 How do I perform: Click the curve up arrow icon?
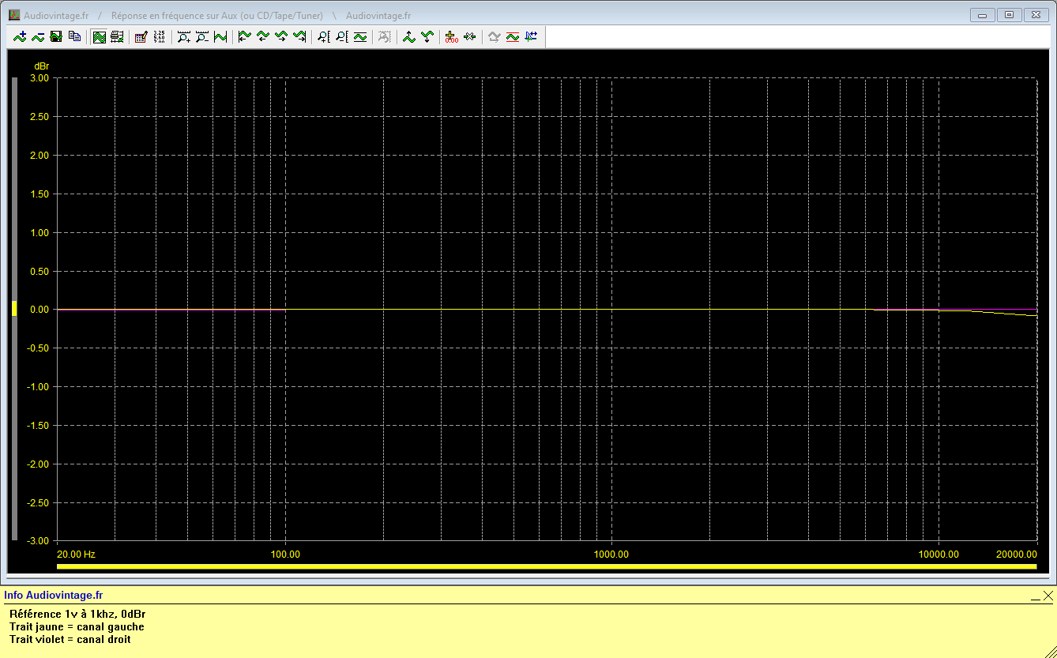(x=409, y=36)
